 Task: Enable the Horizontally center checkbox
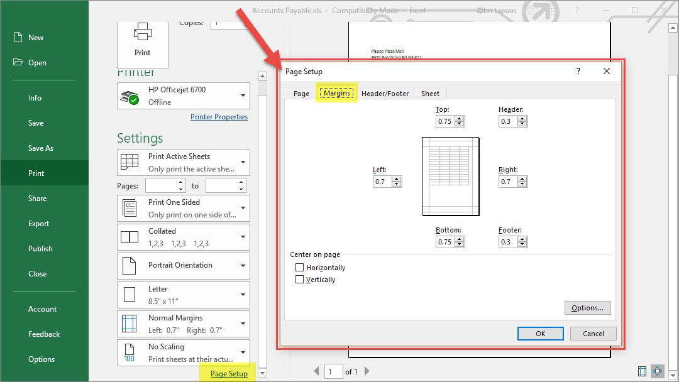(299, 268)
